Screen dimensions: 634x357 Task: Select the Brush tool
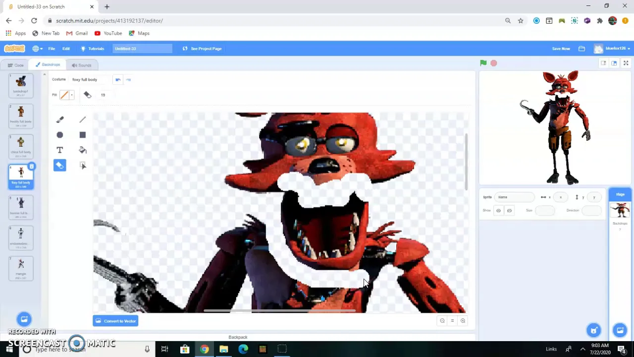pyautogui.click(x=60, y=119)
